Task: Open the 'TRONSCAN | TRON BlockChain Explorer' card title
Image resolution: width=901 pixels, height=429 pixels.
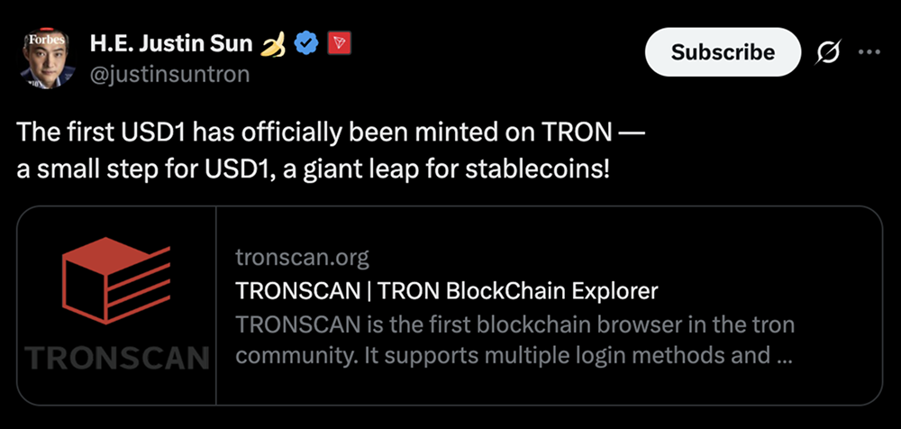Action: pos(446,291)
